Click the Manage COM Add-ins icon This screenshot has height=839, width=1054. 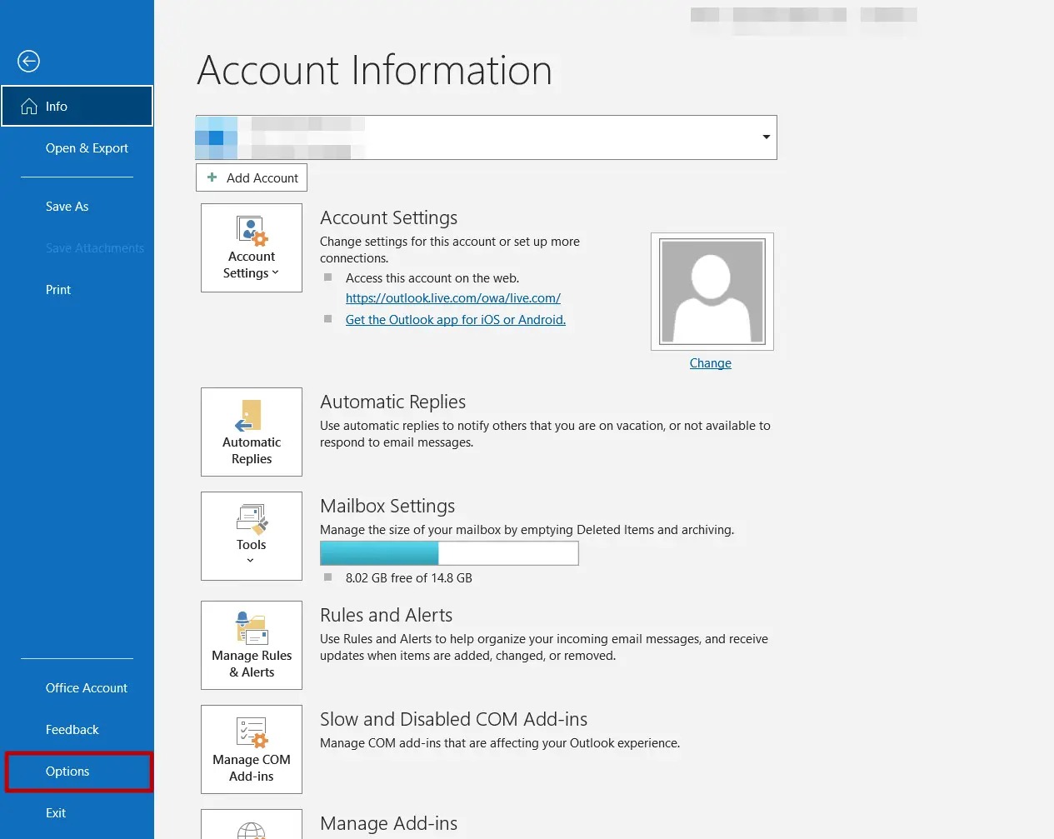(x=251, y=733)
